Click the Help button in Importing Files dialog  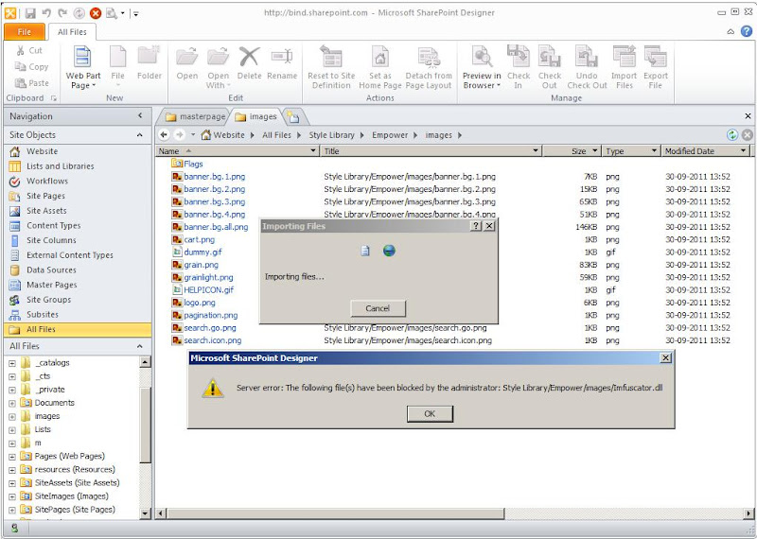pyautogui.click(x=476, y=226)
